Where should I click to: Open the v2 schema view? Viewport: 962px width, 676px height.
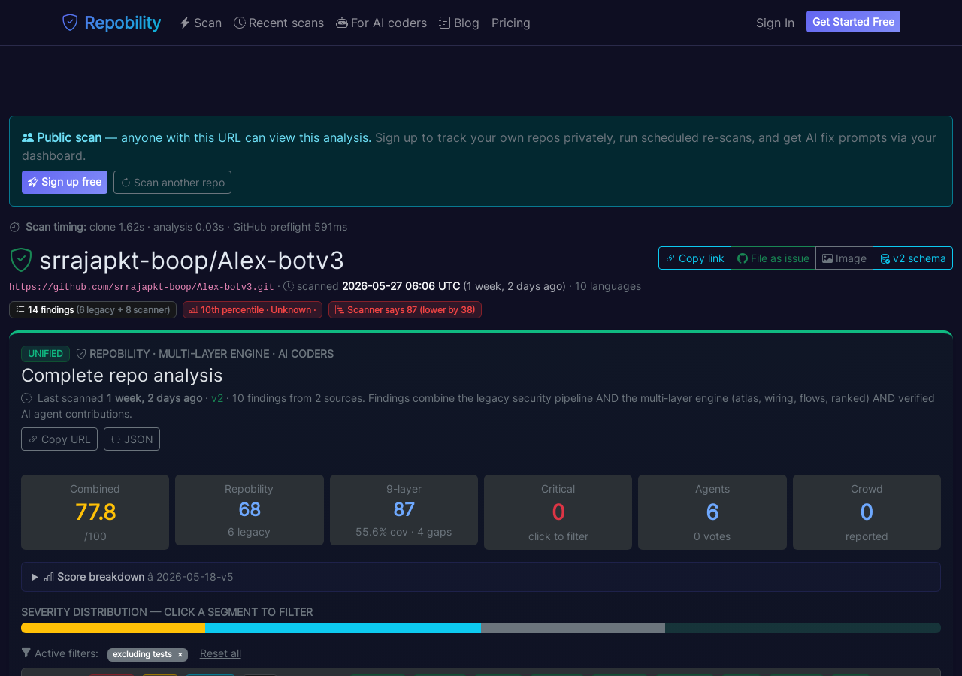[912, 258]
